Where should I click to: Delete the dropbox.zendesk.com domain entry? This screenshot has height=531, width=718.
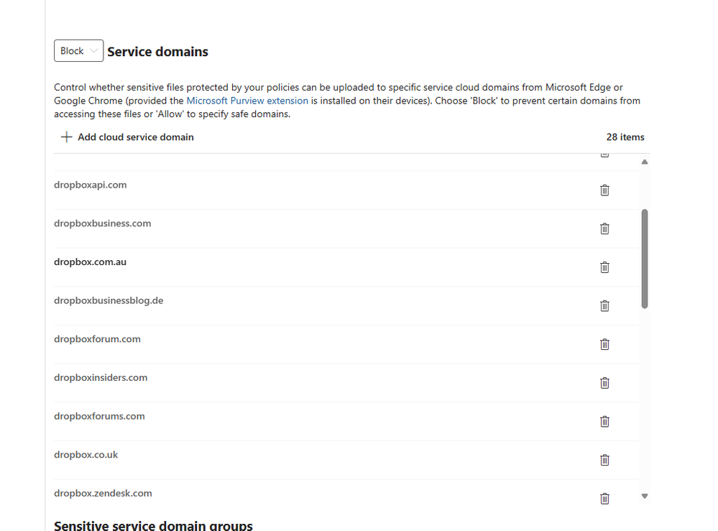click(x=604, y=498)
